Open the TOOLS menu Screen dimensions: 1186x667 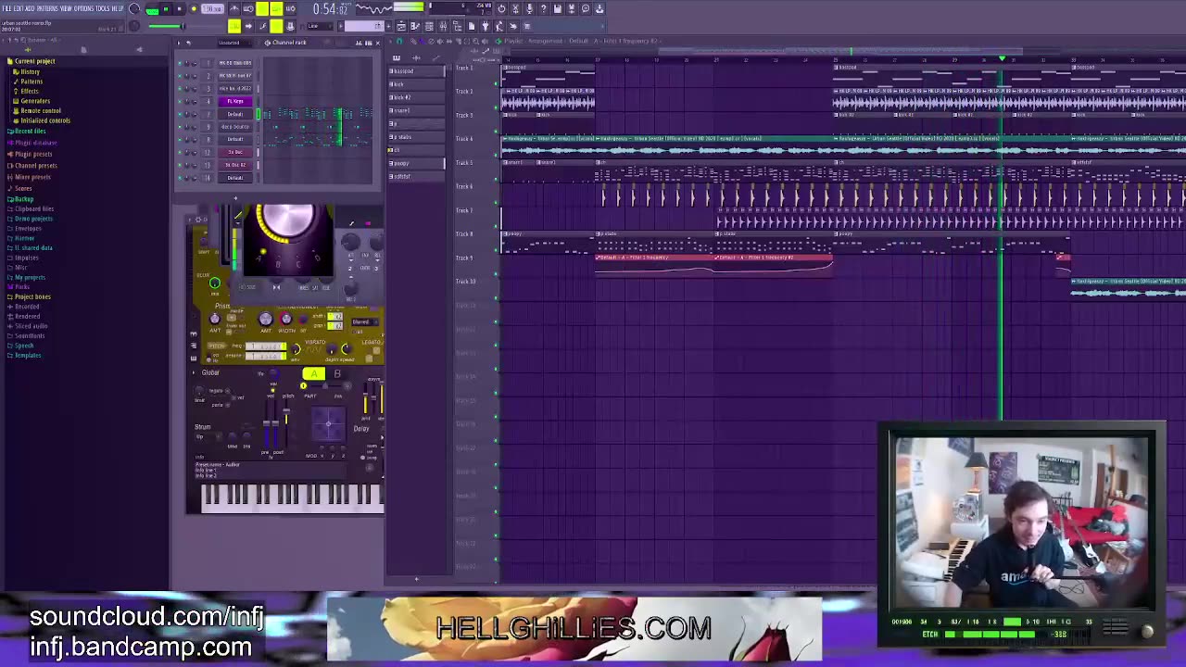(104, 8)
